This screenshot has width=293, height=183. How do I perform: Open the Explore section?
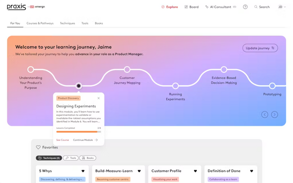(170, 7)
